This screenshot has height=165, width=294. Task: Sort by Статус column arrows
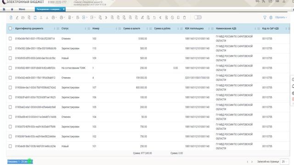coord(85,28)
